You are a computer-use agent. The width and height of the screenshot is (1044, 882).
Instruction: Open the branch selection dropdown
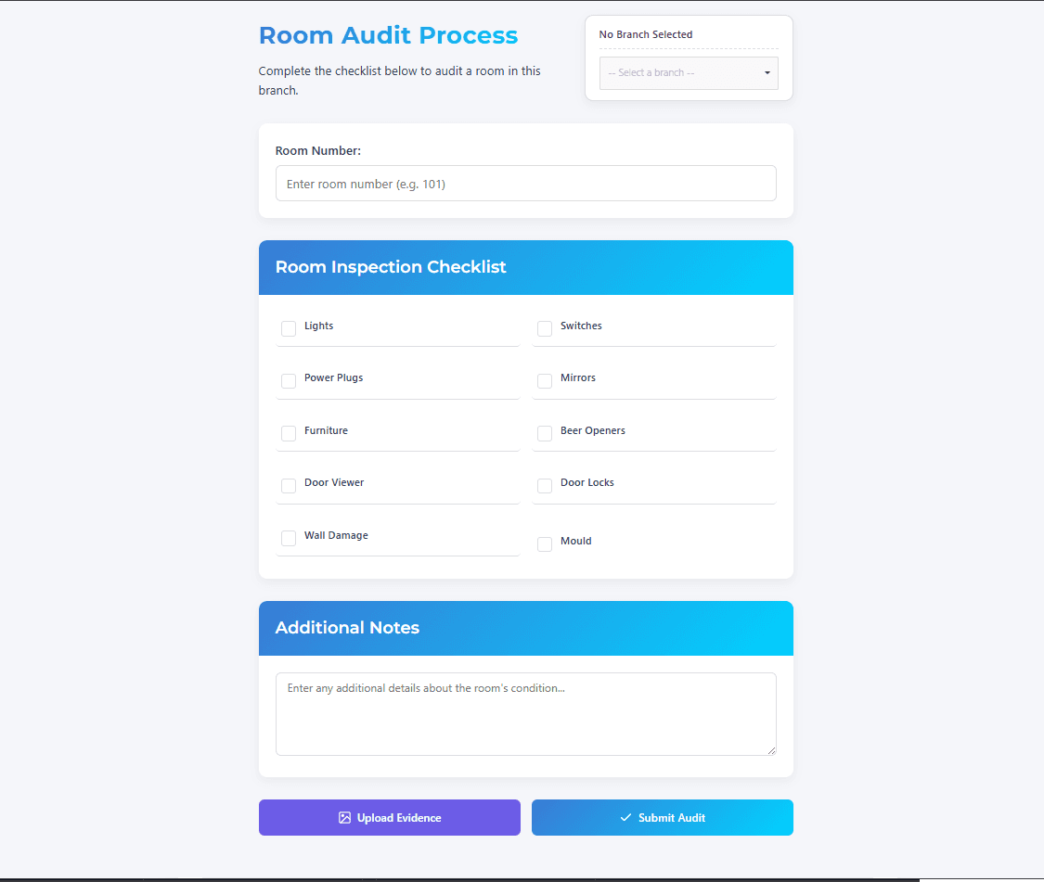[689, 73]
